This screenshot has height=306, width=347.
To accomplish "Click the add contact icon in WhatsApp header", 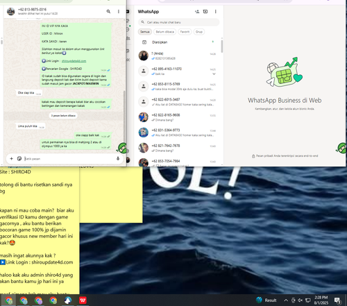I will (197, 11).
